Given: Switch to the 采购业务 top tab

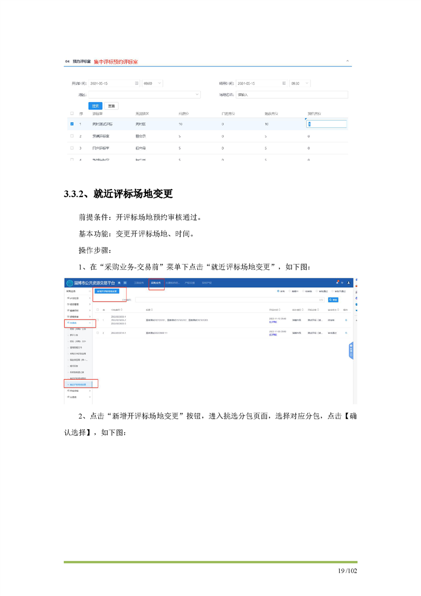Looking at the screenshot, I should [156, 283].
